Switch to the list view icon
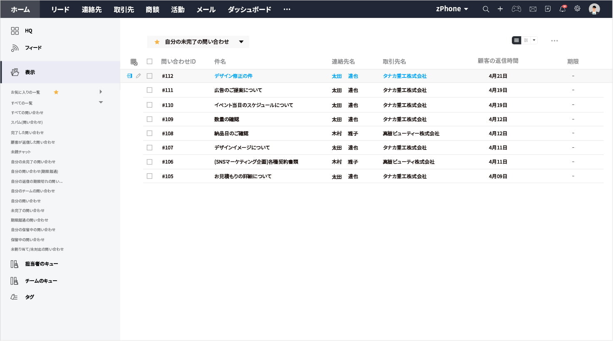 (x=516, y=40)
